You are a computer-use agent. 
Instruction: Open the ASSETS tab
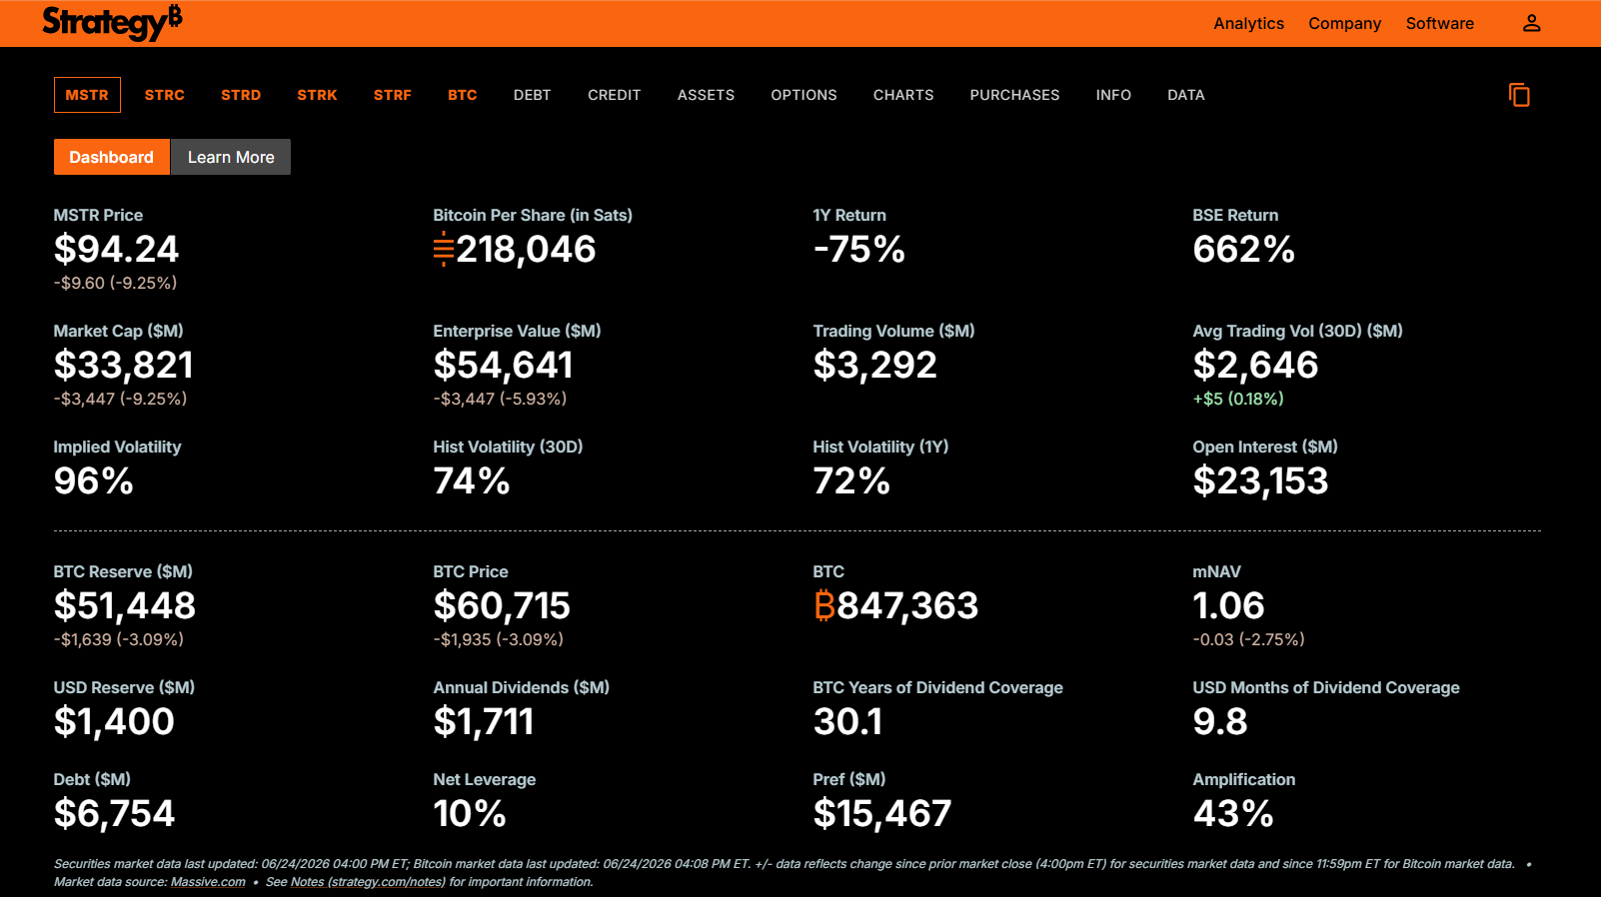706,95
